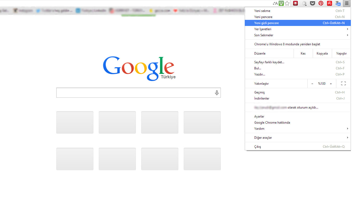Screen dimensions: 357x211
Task: Choose Çıkış to quit Chrome
Action: click(298, 147)
